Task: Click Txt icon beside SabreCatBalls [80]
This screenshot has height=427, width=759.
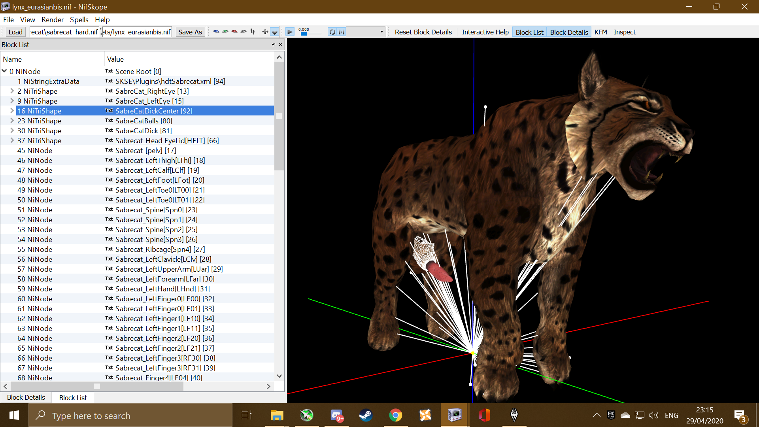Action: 109,121
